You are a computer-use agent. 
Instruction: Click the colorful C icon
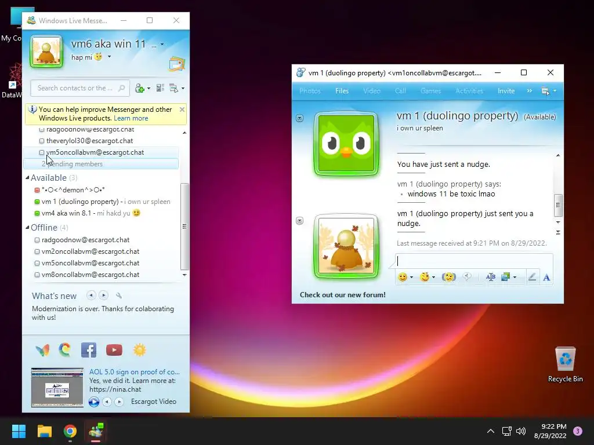[65, 349]
